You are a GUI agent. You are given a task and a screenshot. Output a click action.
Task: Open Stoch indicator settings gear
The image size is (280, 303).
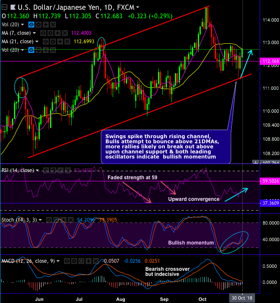pos(56,220)
